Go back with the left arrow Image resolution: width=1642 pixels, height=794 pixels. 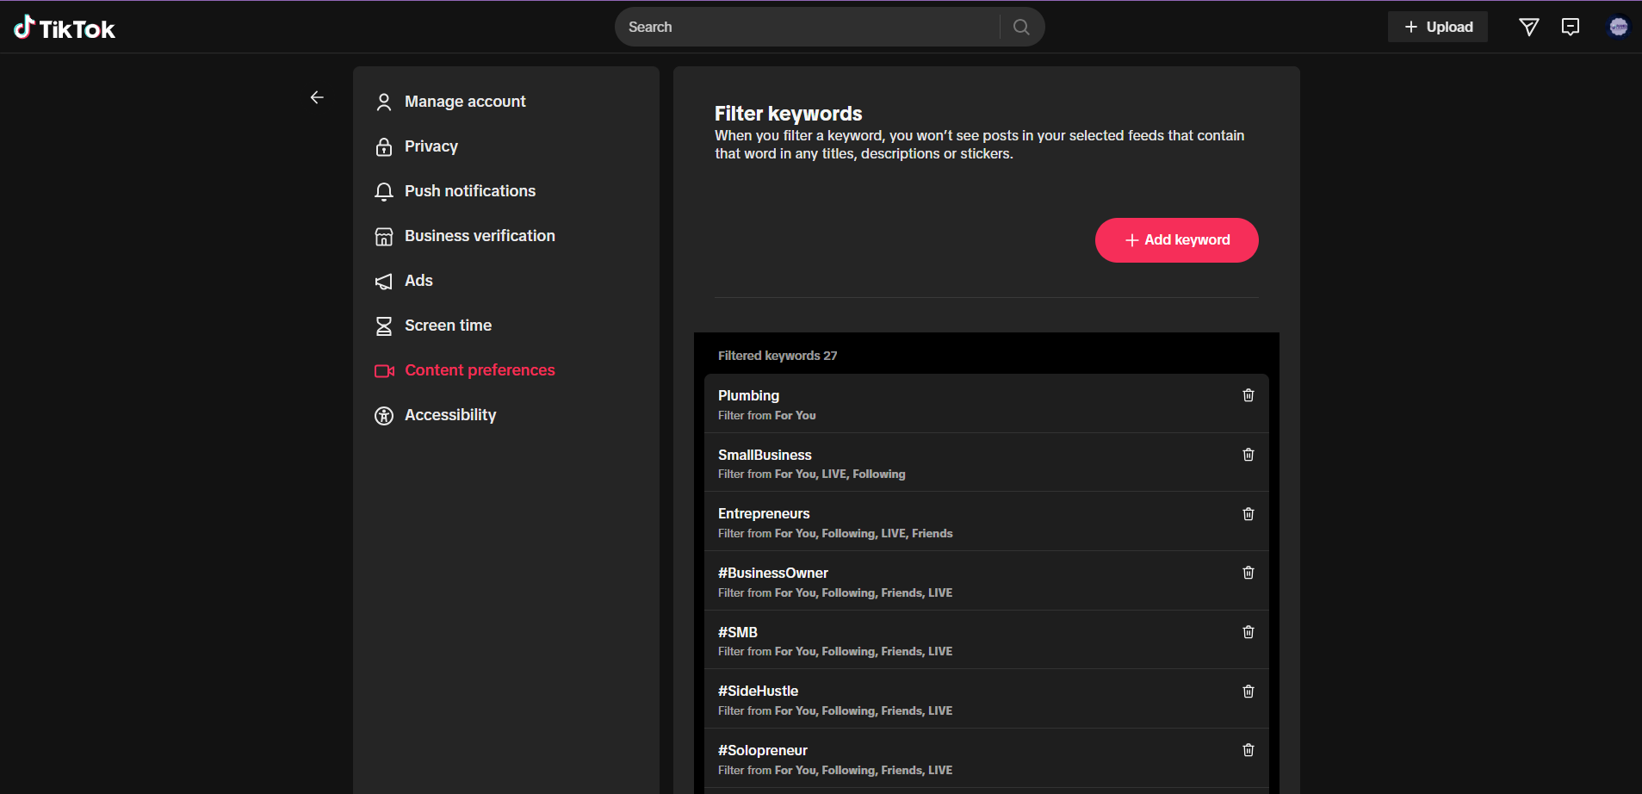317,97
